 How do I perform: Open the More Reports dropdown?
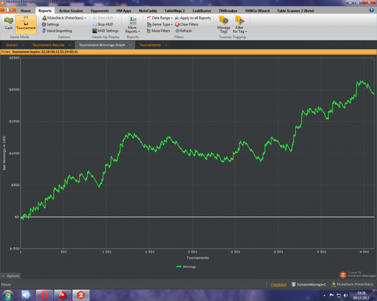tap(132, 25)
